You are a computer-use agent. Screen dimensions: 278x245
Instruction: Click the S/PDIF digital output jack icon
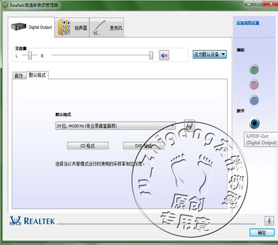coord(254,123)
